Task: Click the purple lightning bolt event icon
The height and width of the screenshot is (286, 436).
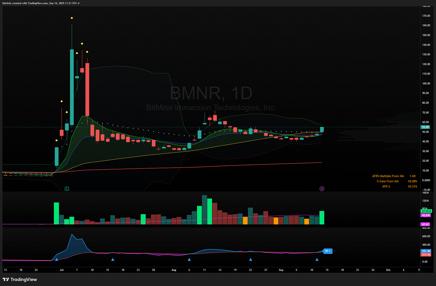Action: (322, 189)
